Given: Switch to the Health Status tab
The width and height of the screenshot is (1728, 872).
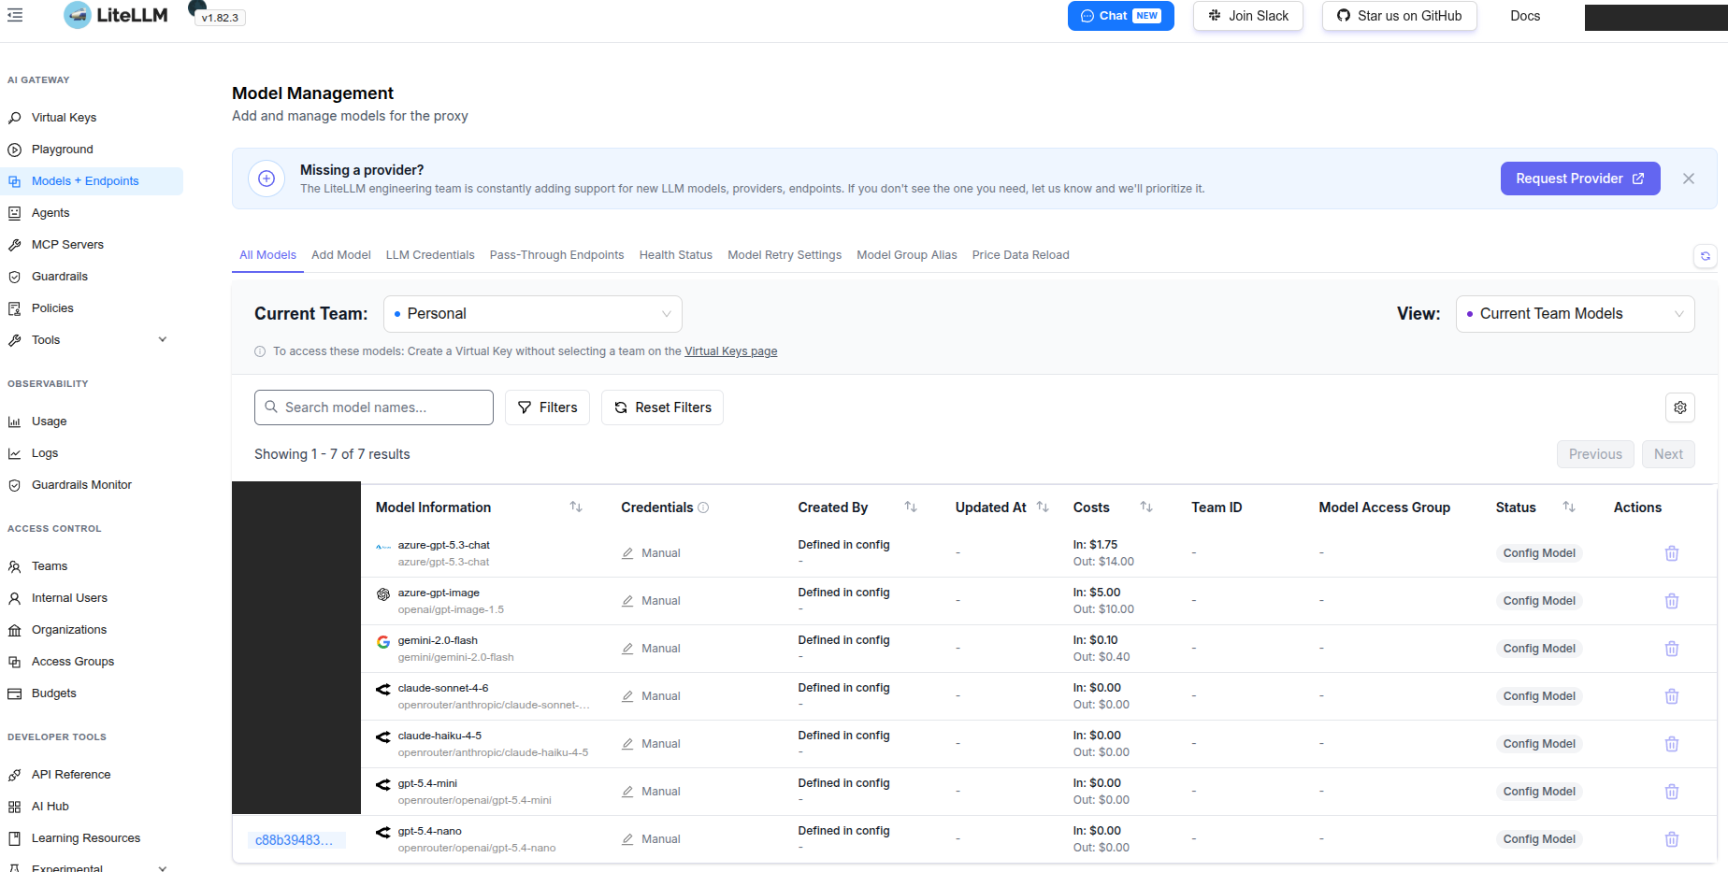Looking at the screenshot, I should (x=676, y=255).
